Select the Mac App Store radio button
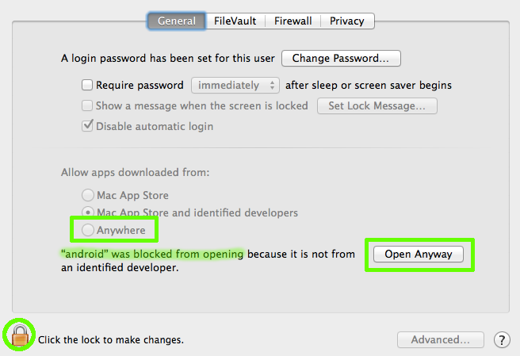Screen dimensions: 520x356 [88, 195]
